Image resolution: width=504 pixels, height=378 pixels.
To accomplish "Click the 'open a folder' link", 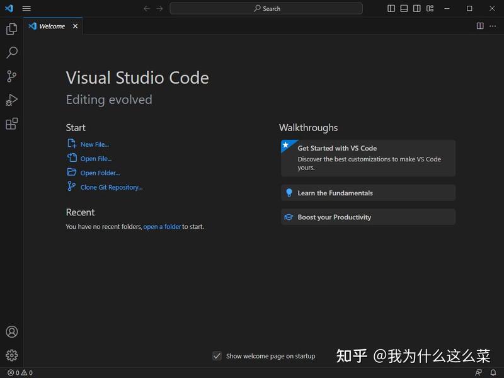I will [x=162, y=227].
